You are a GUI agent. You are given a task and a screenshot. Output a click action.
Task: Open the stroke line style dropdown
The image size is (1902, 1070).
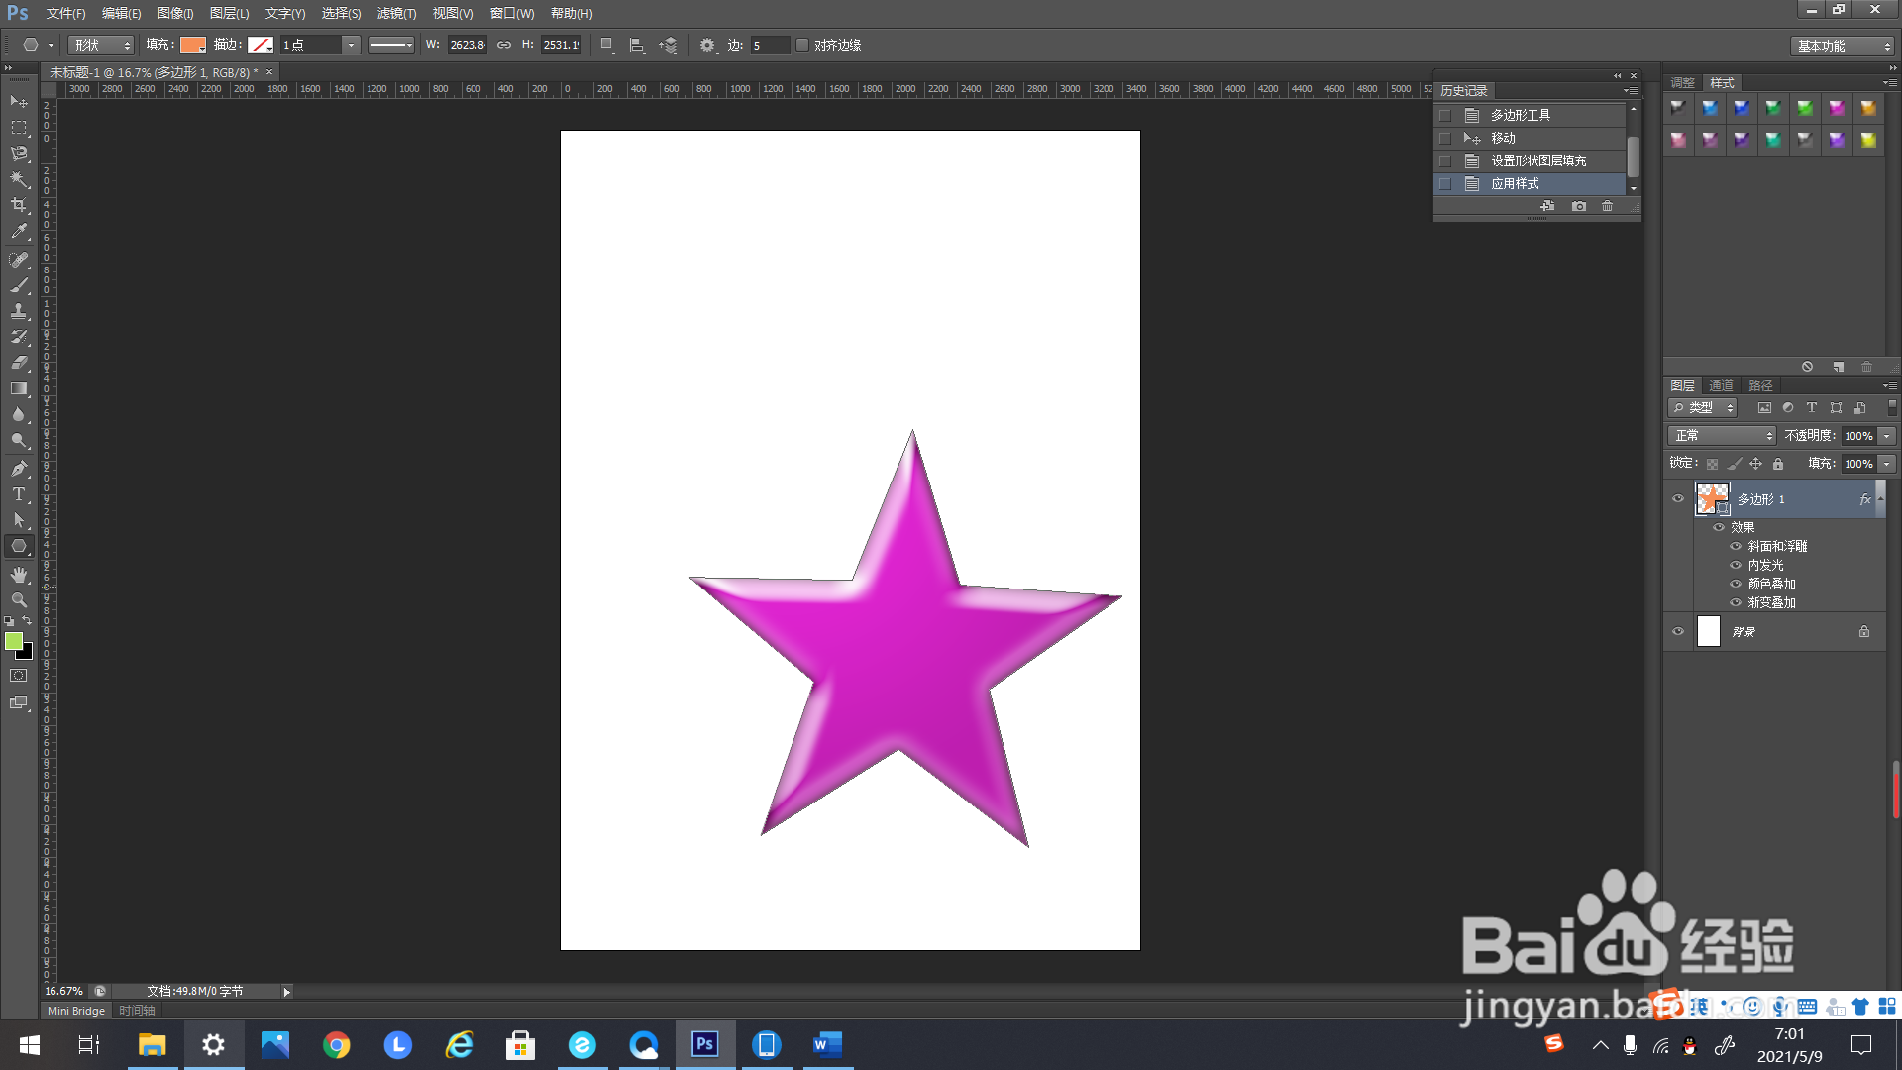tap(391, 45)
